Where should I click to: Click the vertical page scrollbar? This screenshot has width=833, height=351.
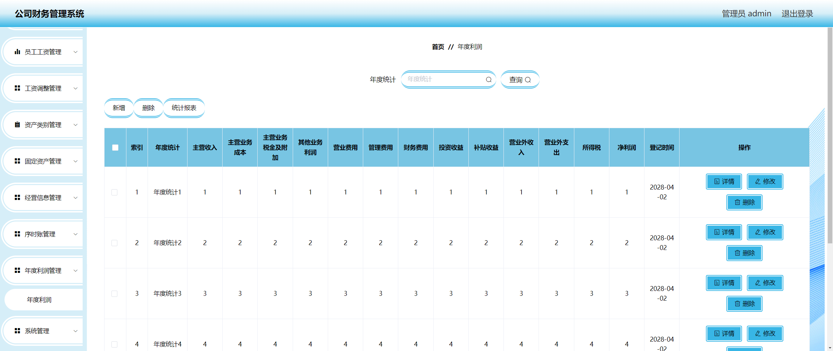[x=830, y=135]
